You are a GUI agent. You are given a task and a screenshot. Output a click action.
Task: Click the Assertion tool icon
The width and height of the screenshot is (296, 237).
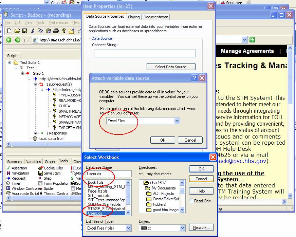point(8,168)
